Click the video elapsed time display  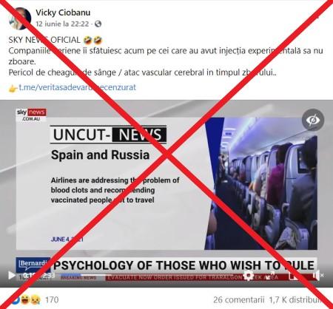tap(28, 276)
